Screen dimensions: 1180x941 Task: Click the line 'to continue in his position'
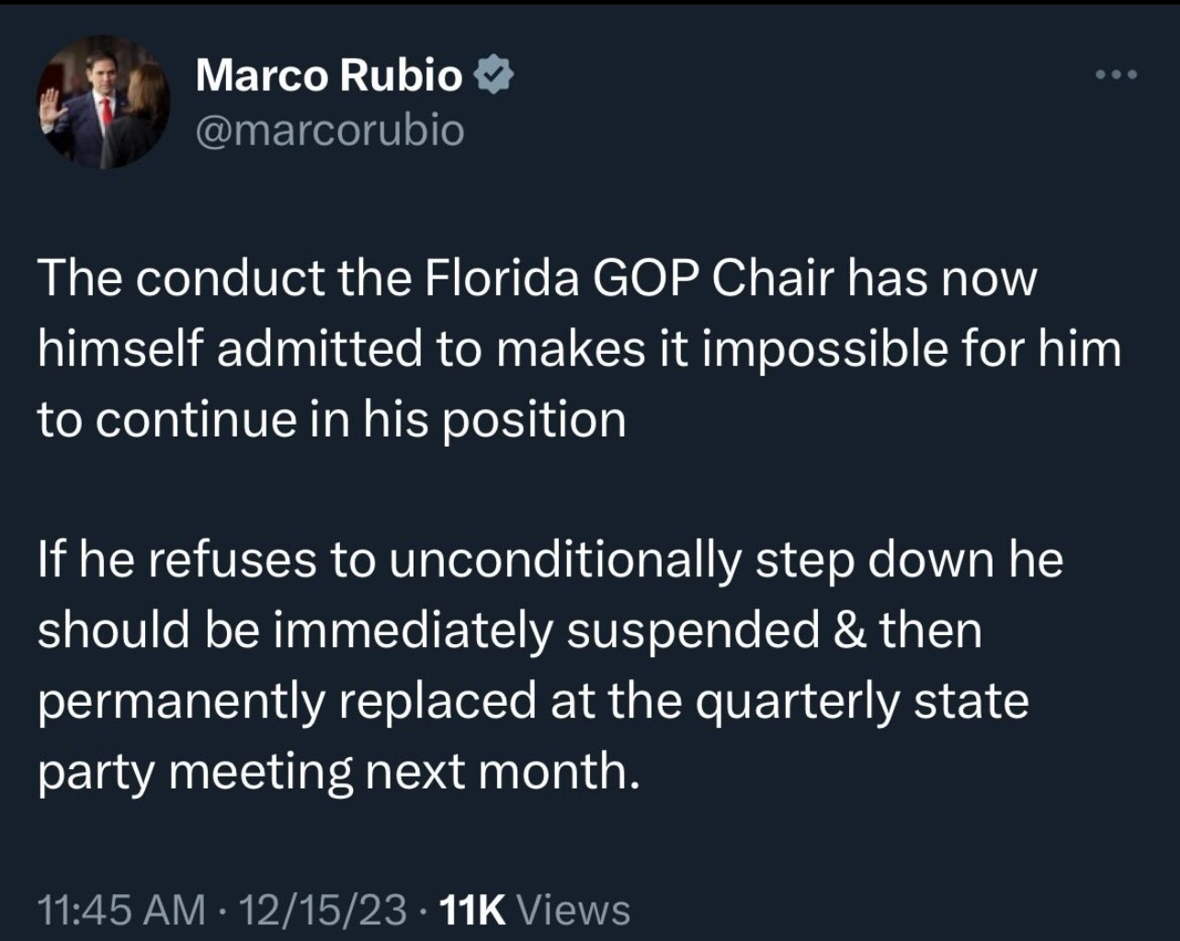click(332, 421)
